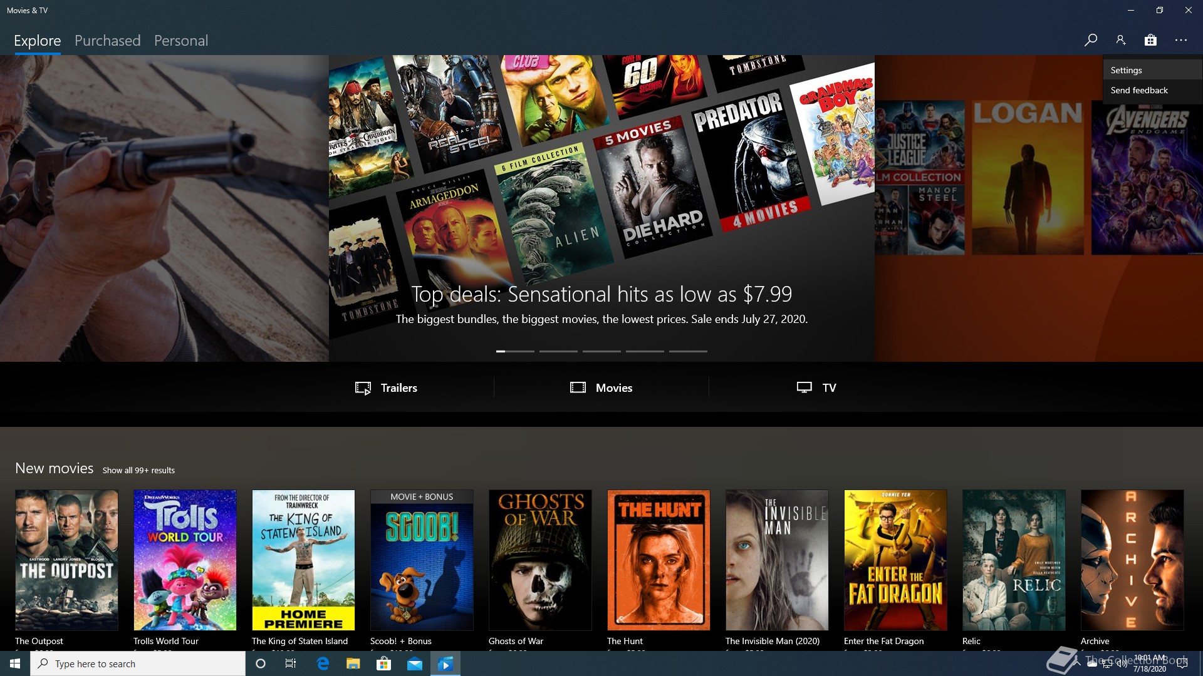
Task: Open the Justice League film collection poster
Action: 920,178
